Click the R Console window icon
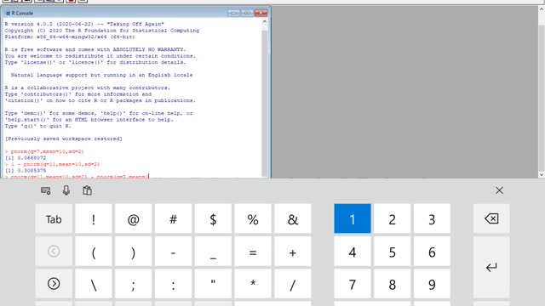The image size is (545, 306). (8, 14)
